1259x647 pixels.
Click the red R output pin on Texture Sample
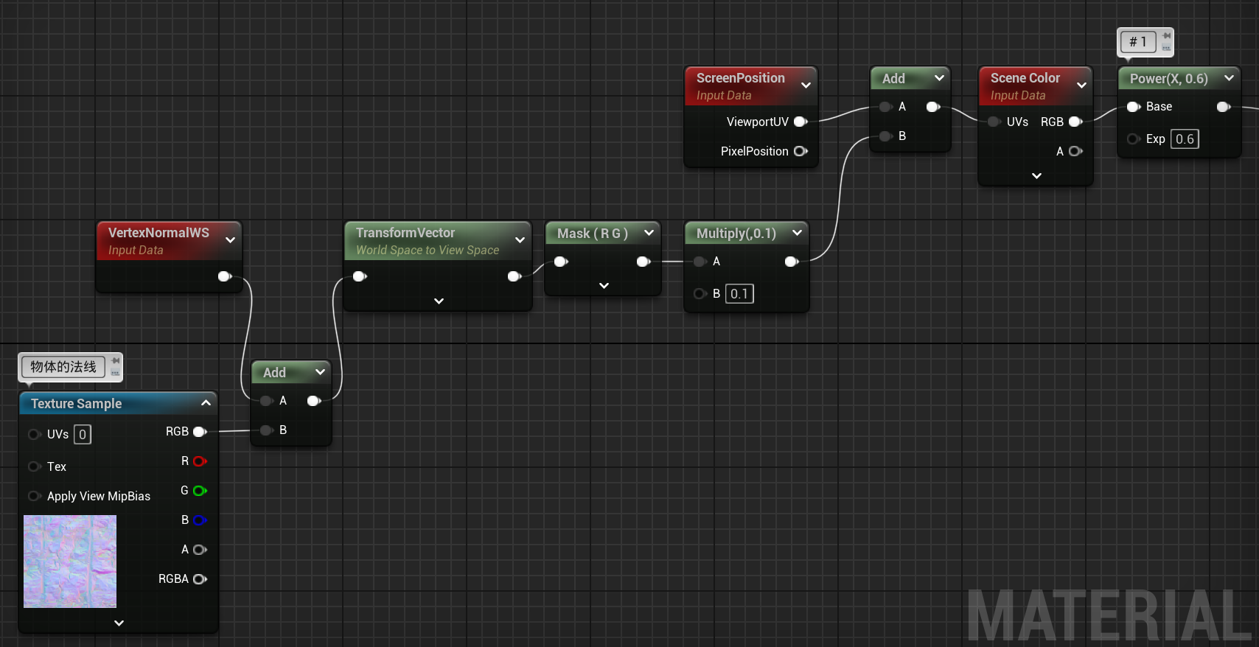click(x=199, y=461)
